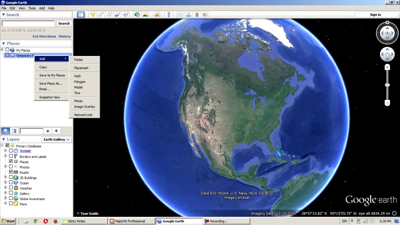Expand the Ocean layer node
Image resolution: width=400 pixels, height=225 pixels.
[5, 182]
